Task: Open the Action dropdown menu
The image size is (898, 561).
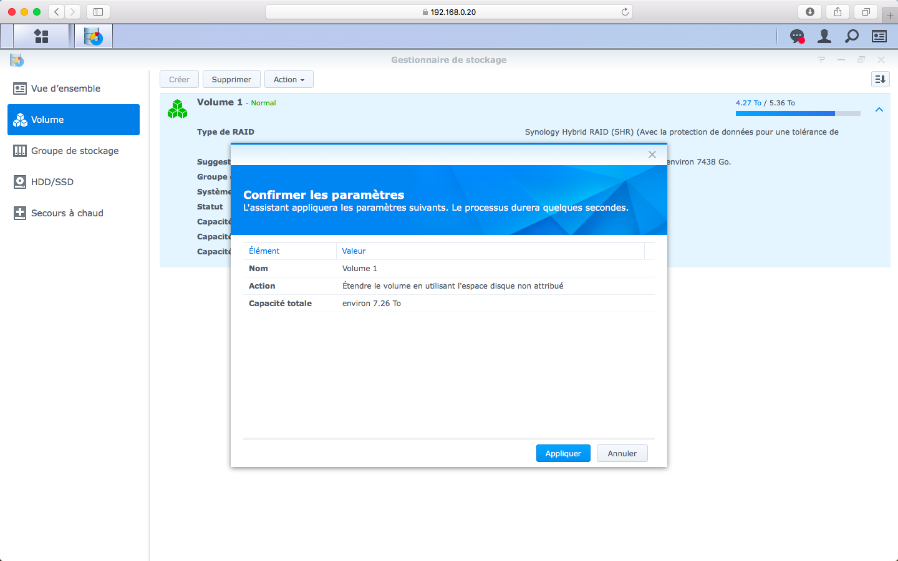Action: [289, 79]
